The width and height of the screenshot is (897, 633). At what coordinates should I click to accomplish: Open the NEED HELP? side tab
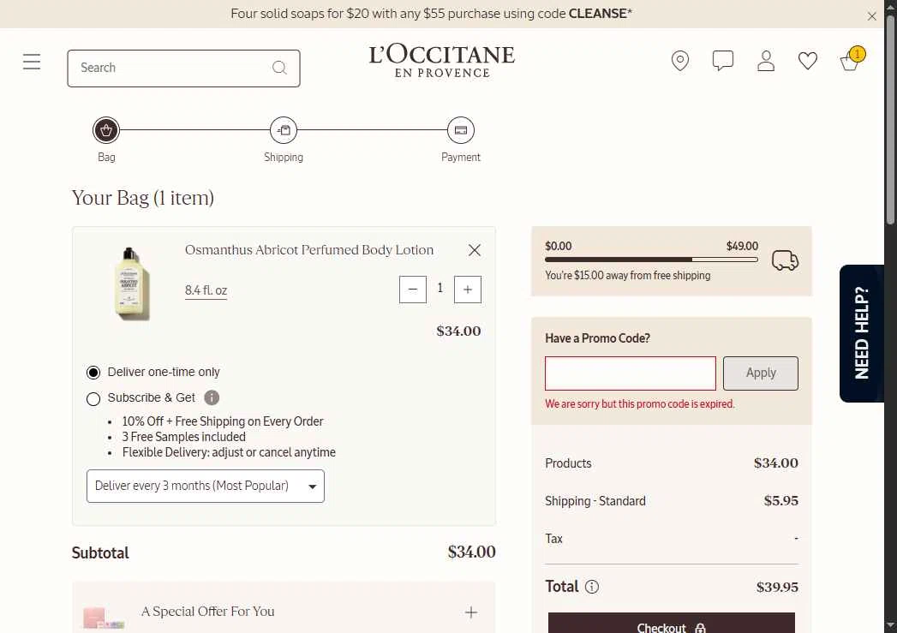(x=862, y=333)
